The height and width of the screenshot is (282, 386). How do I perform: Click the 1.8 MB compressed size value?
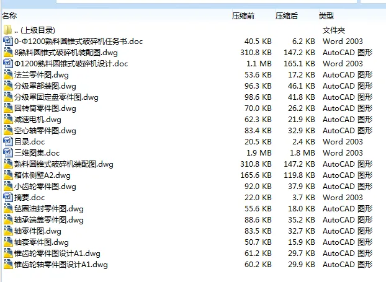303,153
